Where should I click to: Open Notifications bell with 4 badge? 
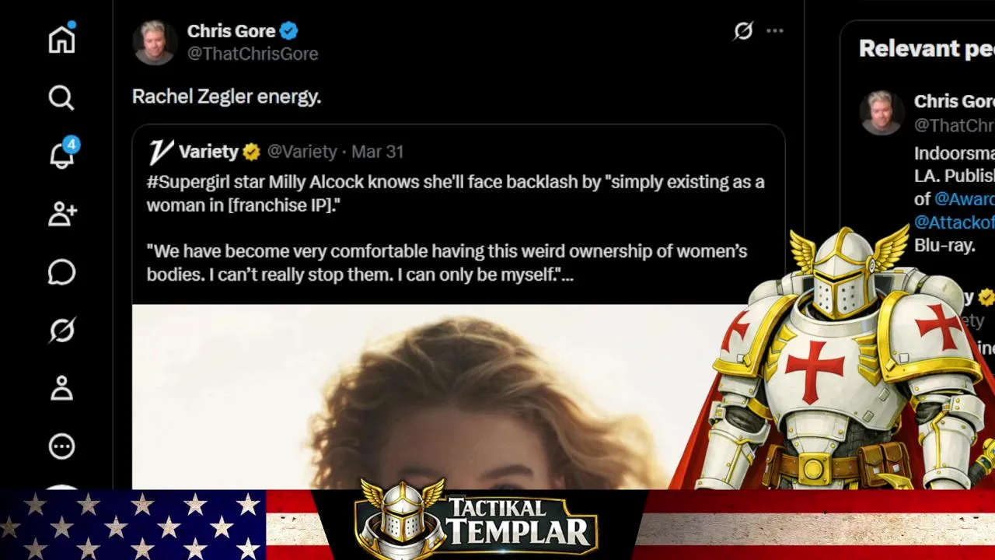tap(61, 154)
